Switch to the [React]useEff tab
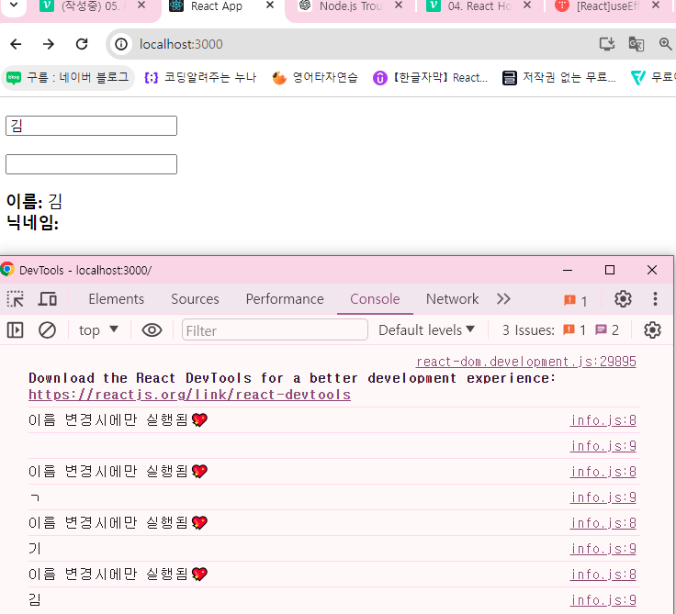Screen dimensions: 676x614 pyautogui.click(x=608, y=6)
